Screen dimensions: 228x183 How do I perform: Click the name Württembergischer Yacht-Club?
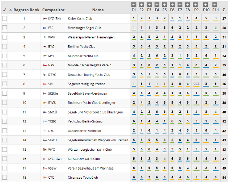[90, 150]
